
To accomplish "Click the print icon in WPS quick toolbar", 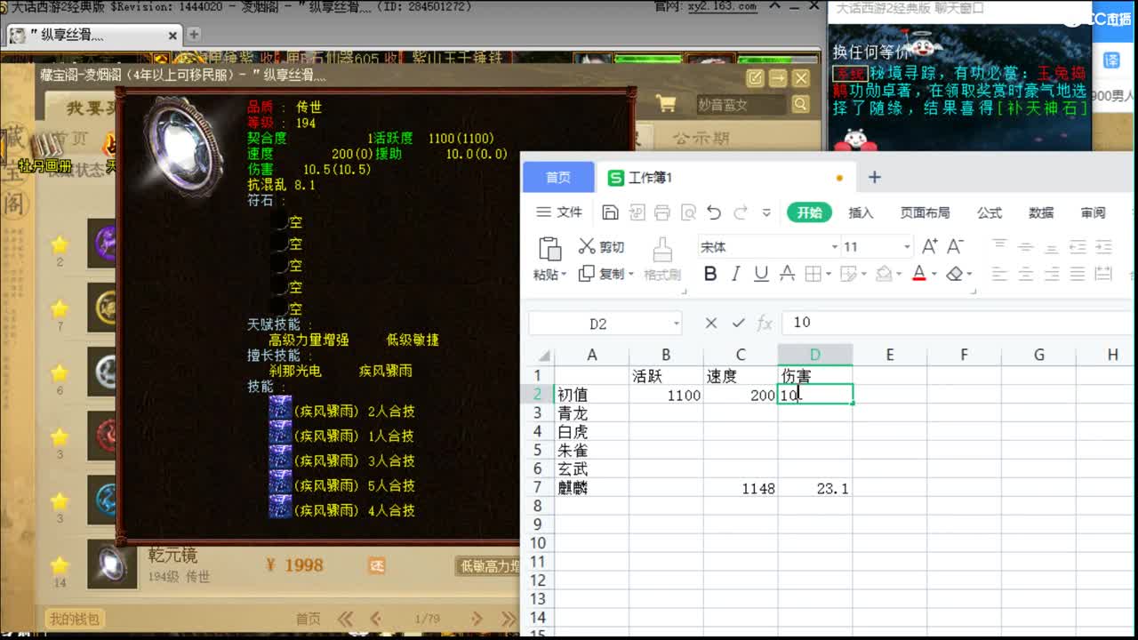I will pyautogui.click(x=662, y=212).
